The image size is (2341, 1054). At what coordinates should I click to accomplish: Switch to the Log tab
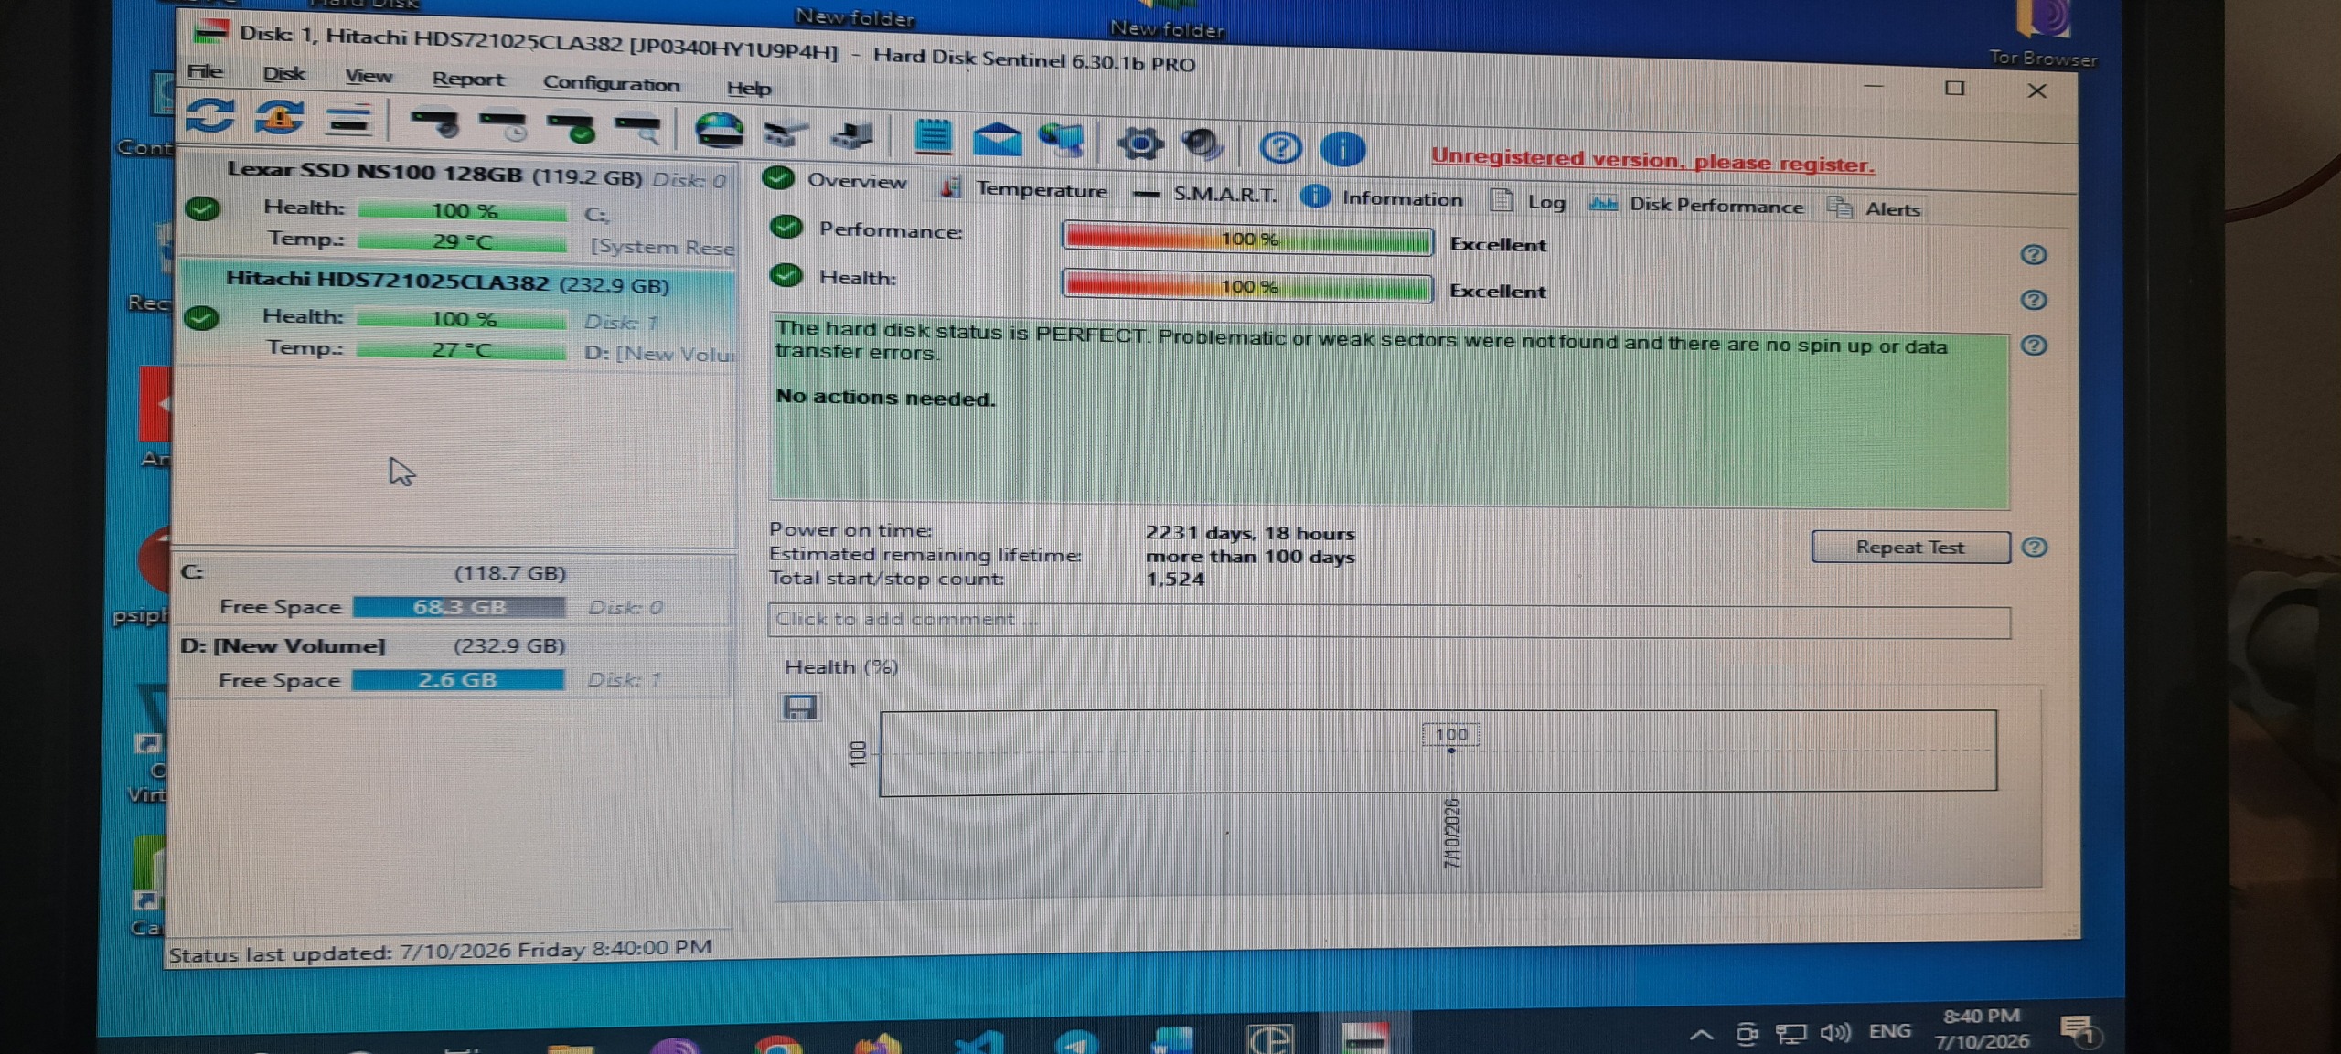[1527, 201]
